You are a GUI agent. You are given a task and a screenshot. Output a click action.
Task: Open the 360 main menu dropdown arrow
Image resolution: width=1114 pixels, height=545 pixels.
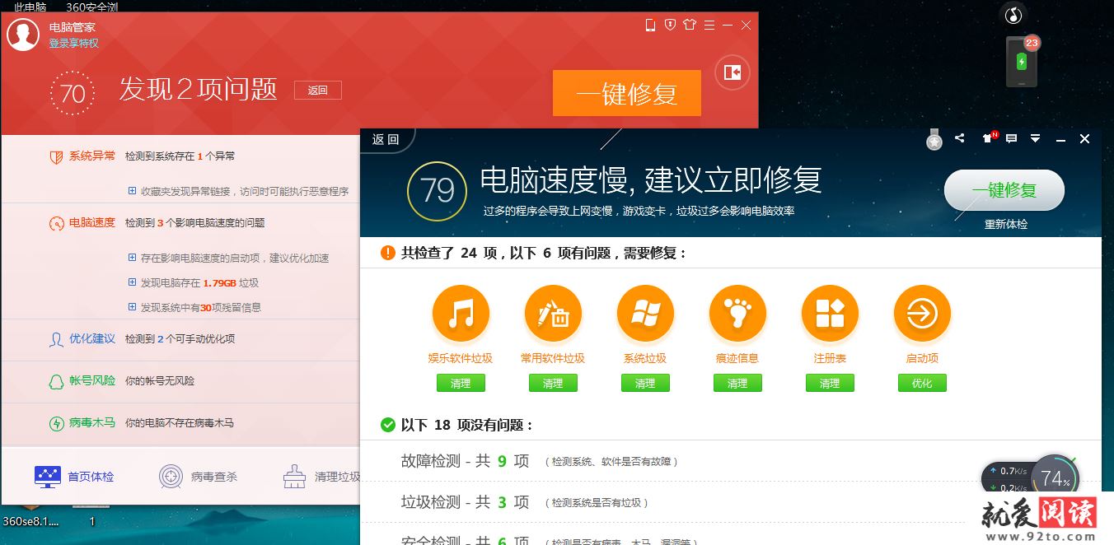(x=1036, y=138)
